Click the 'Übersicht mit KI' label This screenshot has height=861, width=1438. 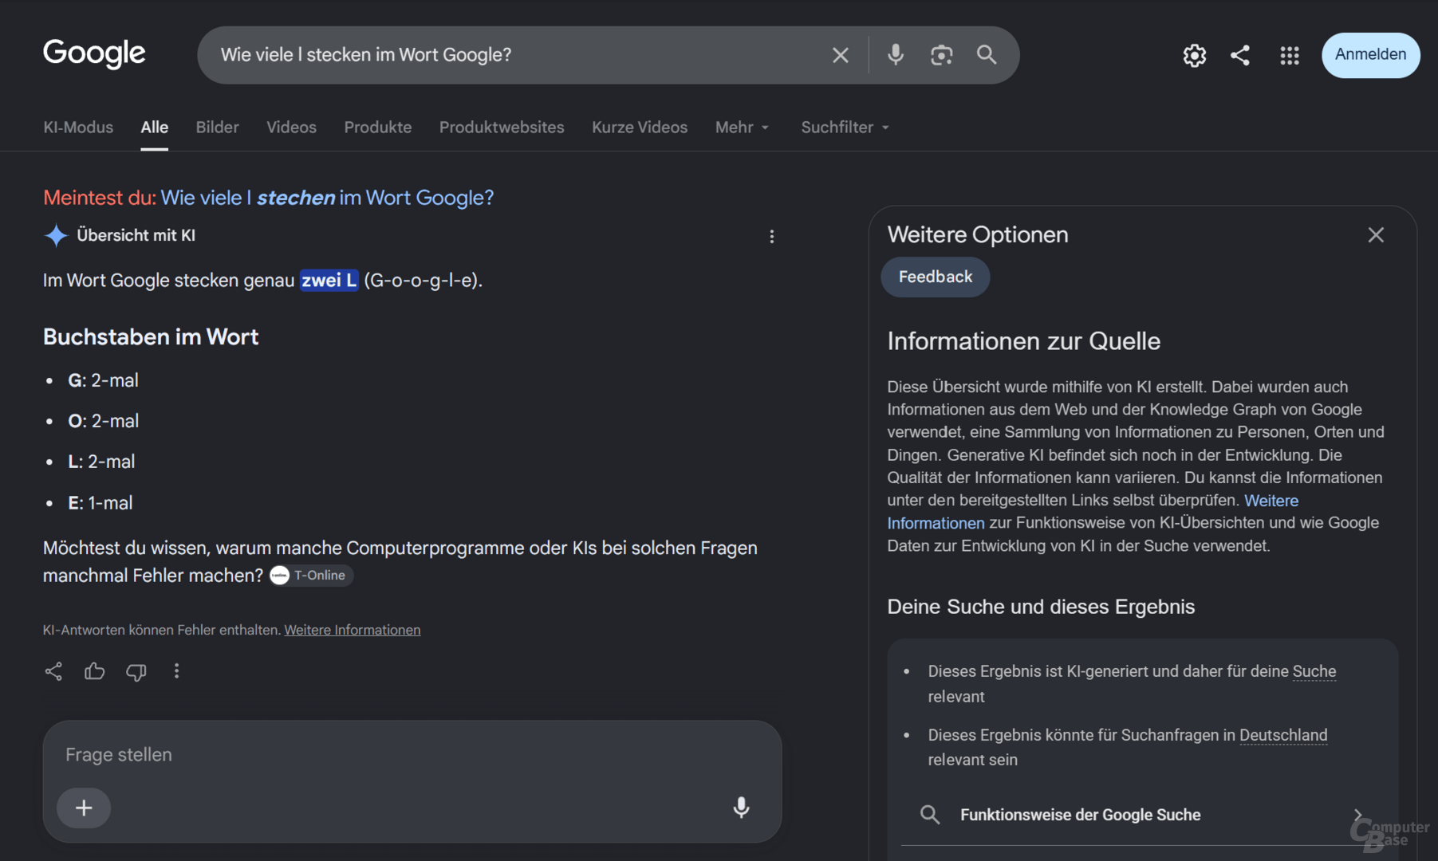coord(136,235)
